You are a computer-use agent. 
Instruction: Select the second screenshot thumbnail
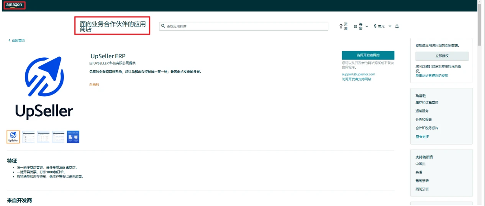28,137
